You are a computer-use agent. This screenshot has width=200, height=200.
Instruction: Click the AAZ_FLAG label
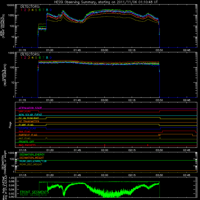pyautogui.click(x=24, y=138)
